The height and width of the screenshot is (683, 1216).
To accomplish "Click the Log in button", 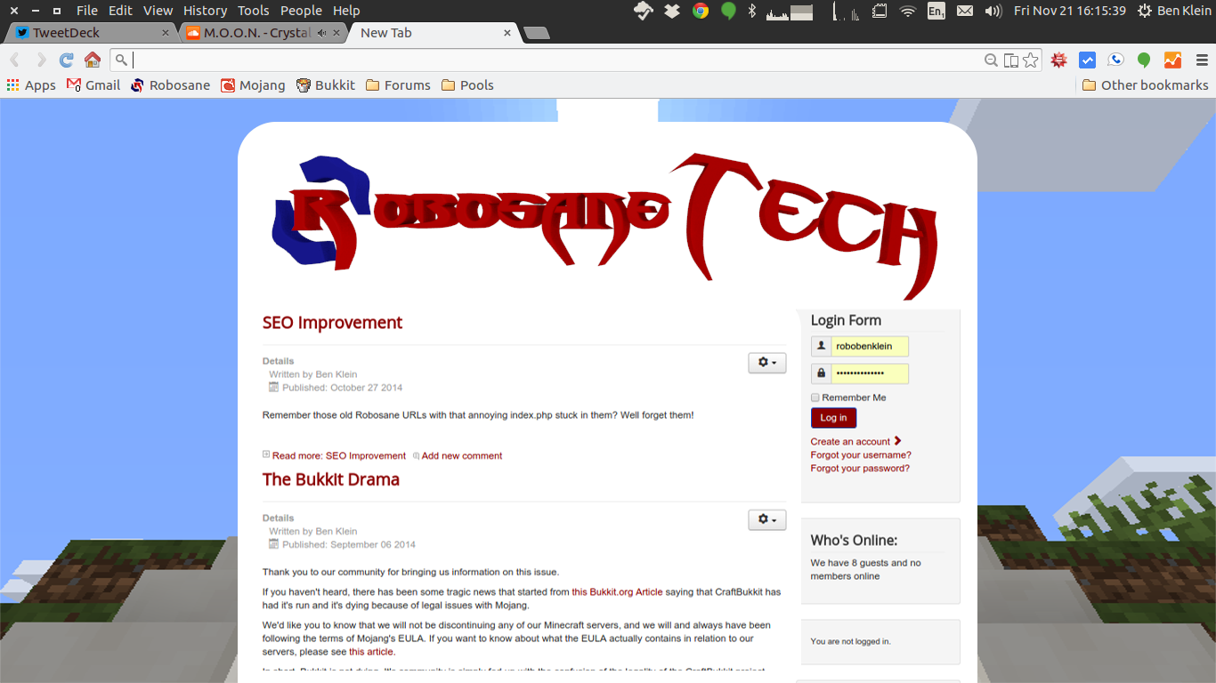I will 833,418.
